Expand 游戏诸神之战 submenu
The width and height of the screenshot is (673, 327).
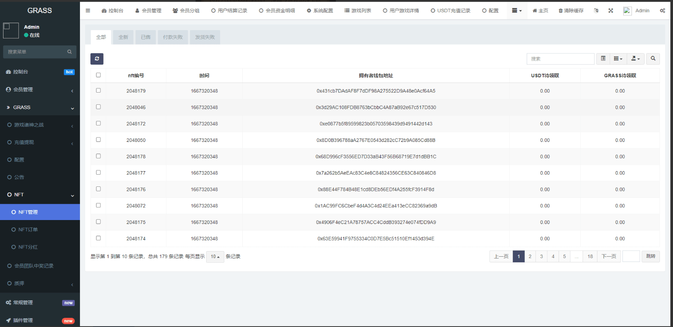[x=40, y=125]
